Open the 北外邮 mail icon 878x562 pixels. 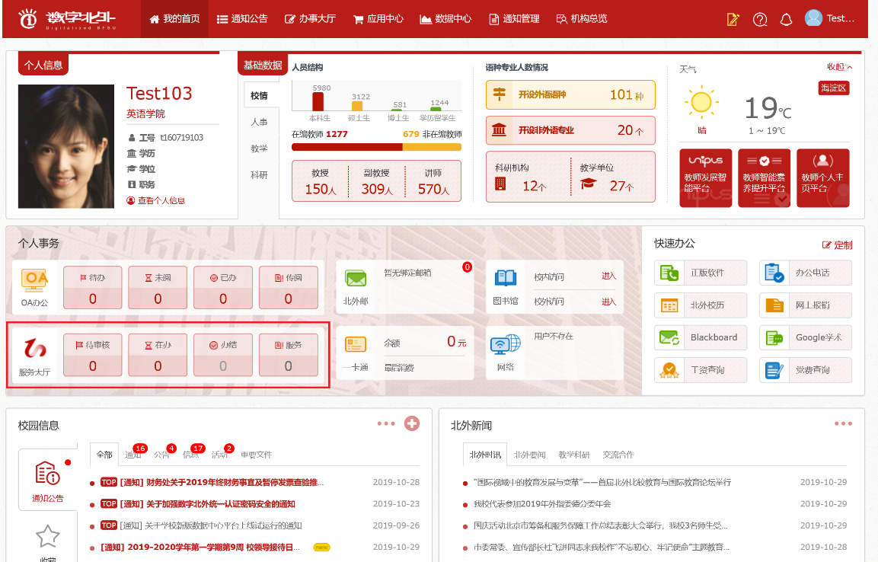356,278
